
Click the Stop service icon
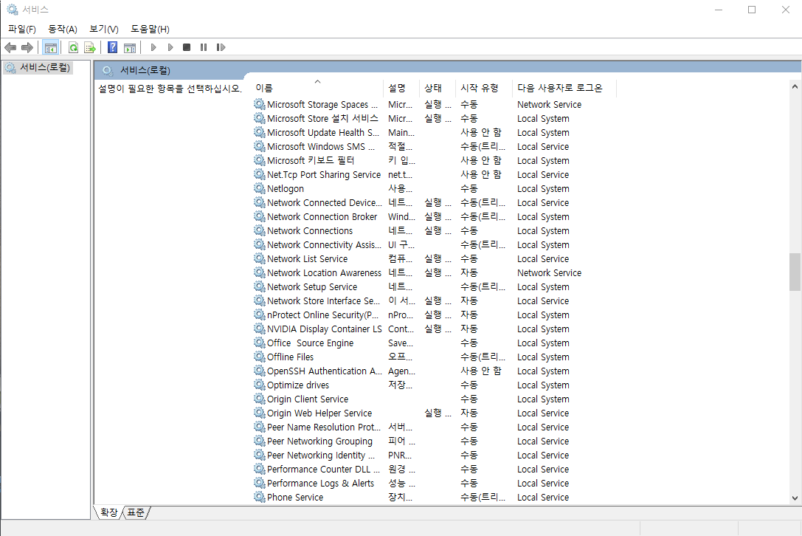pos(187,47)
